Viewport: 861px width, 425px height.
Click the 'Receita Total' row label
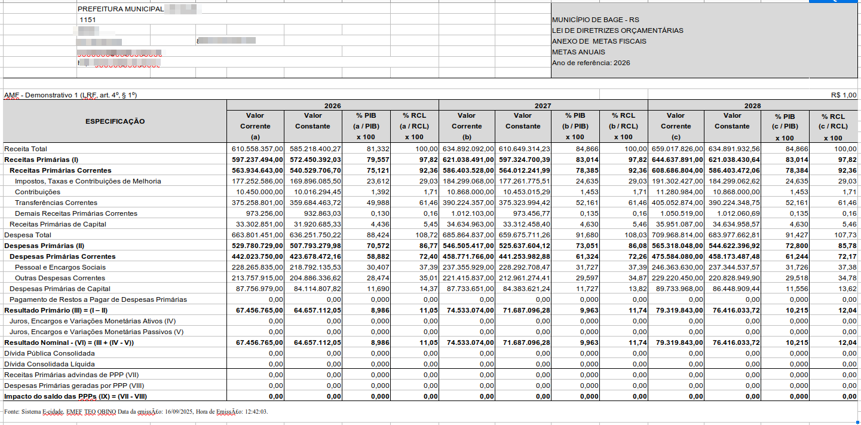pos(26,149)
